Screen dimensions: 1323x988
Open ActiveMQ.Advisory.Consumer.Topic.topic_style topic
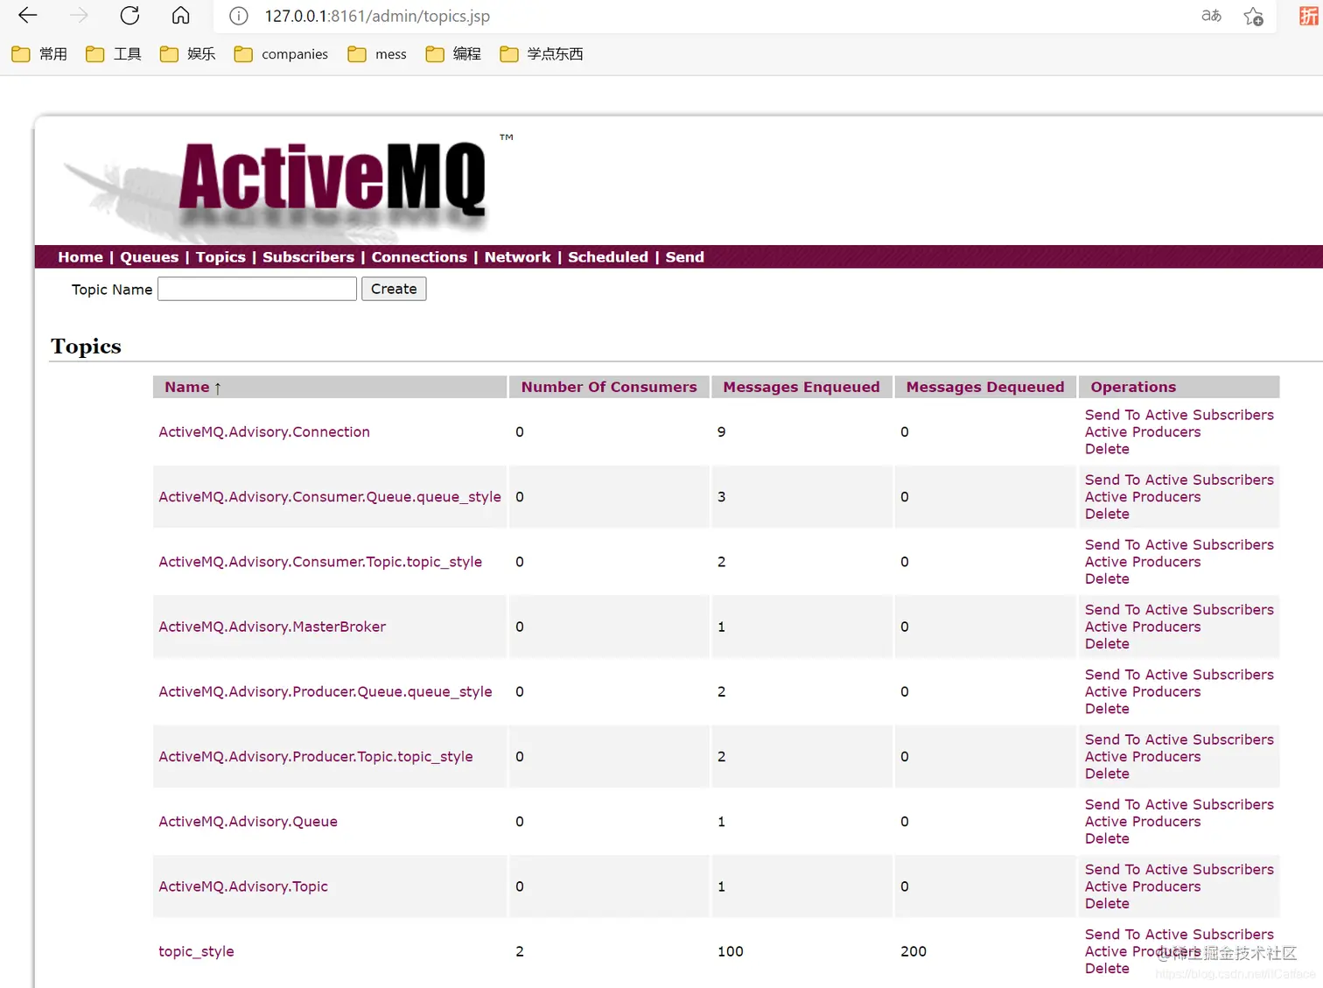(320, 562)
